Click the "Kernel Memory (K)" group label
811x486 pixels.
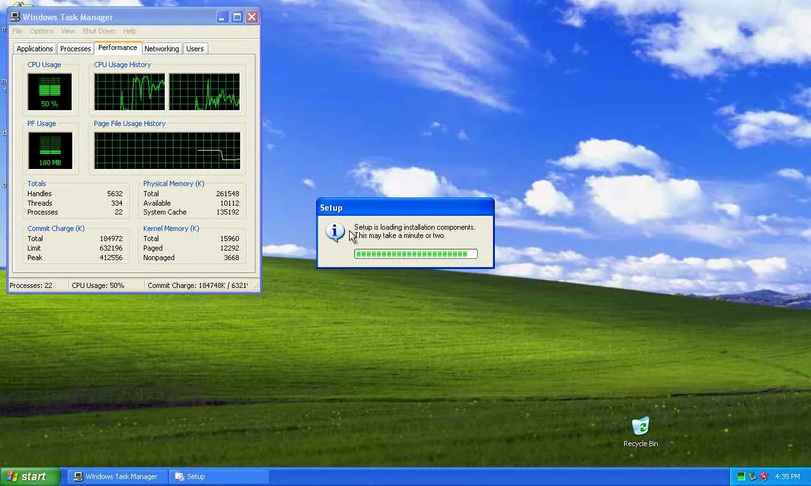171,228
